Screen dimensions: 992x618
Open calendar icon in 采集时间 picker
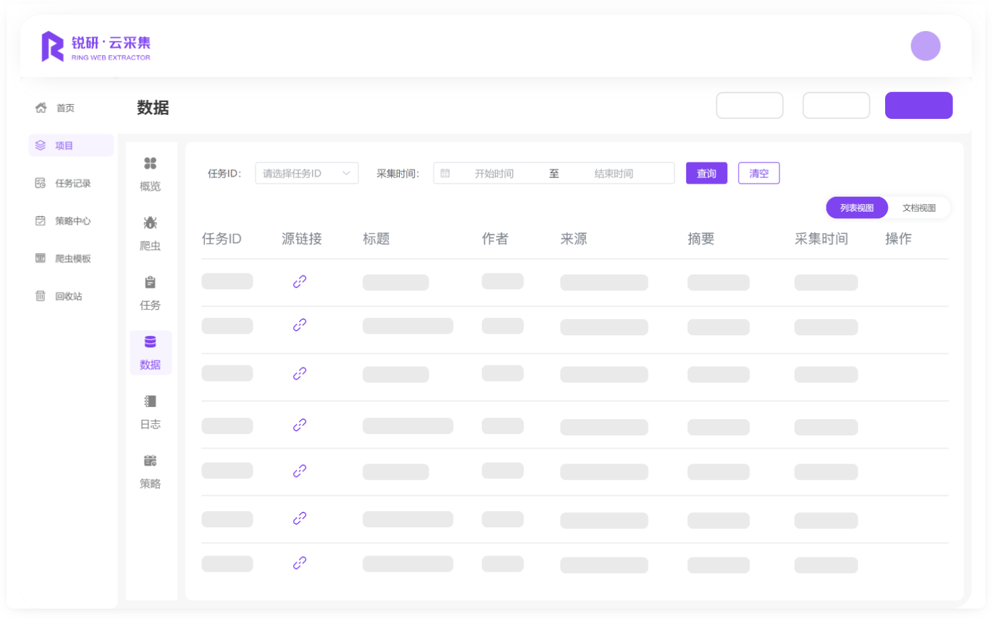point(445,173)
